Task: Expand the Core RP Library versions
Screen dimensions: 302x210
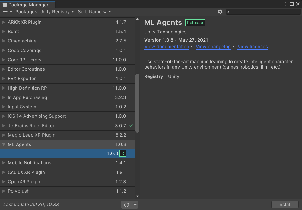Action: click(x=3, y=60)
